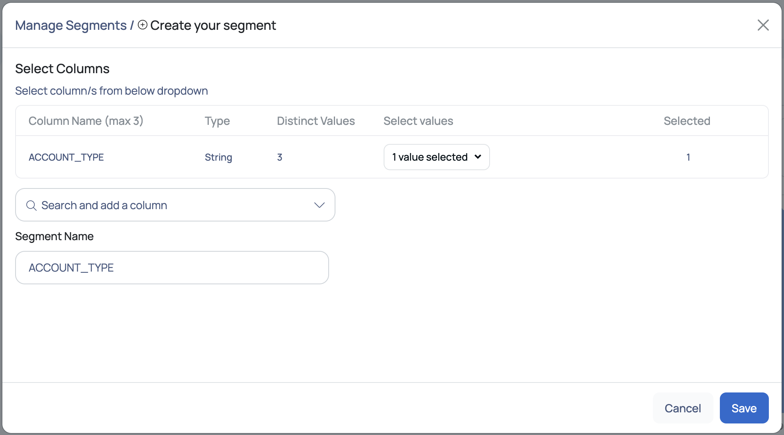This screenshot has height=435, width=784.
Task: Expand the column search chevron
Action: (319, 205)
